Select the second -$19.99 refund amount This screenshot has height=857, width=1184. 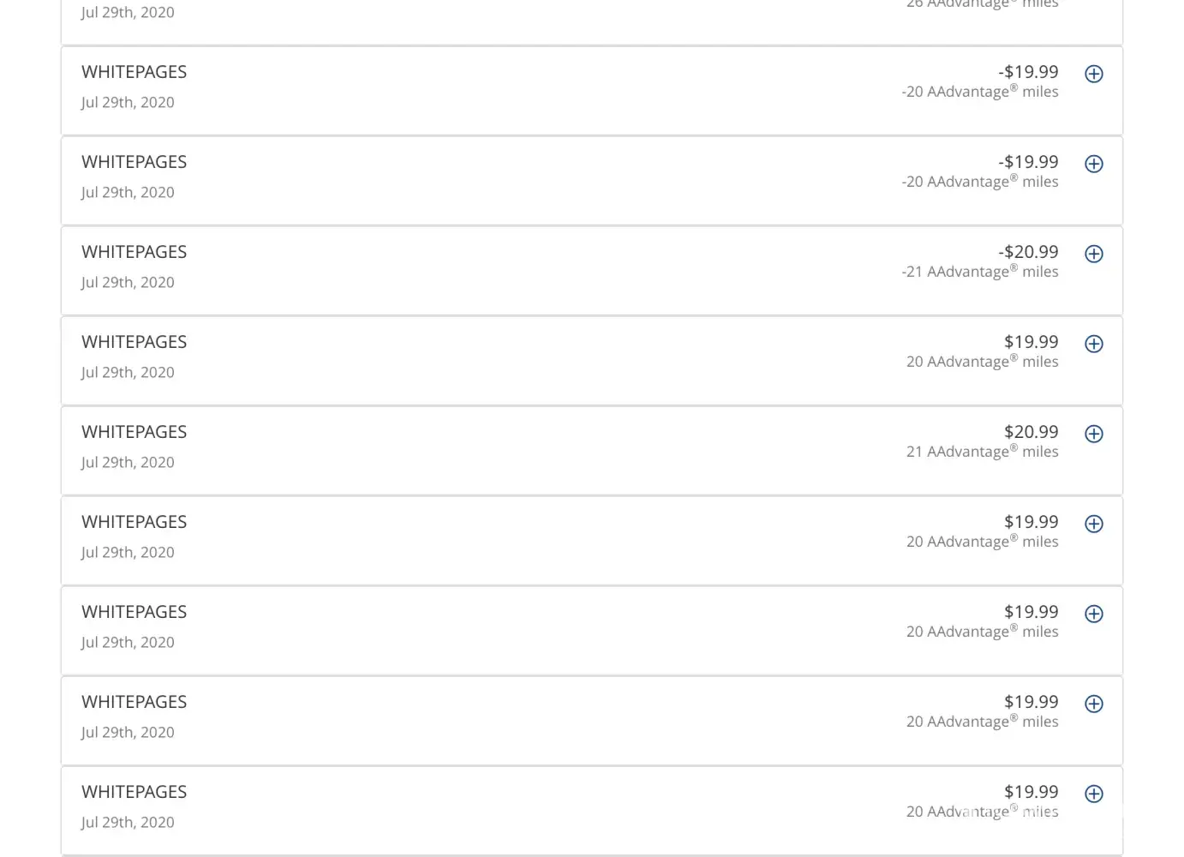(1028, 162)
